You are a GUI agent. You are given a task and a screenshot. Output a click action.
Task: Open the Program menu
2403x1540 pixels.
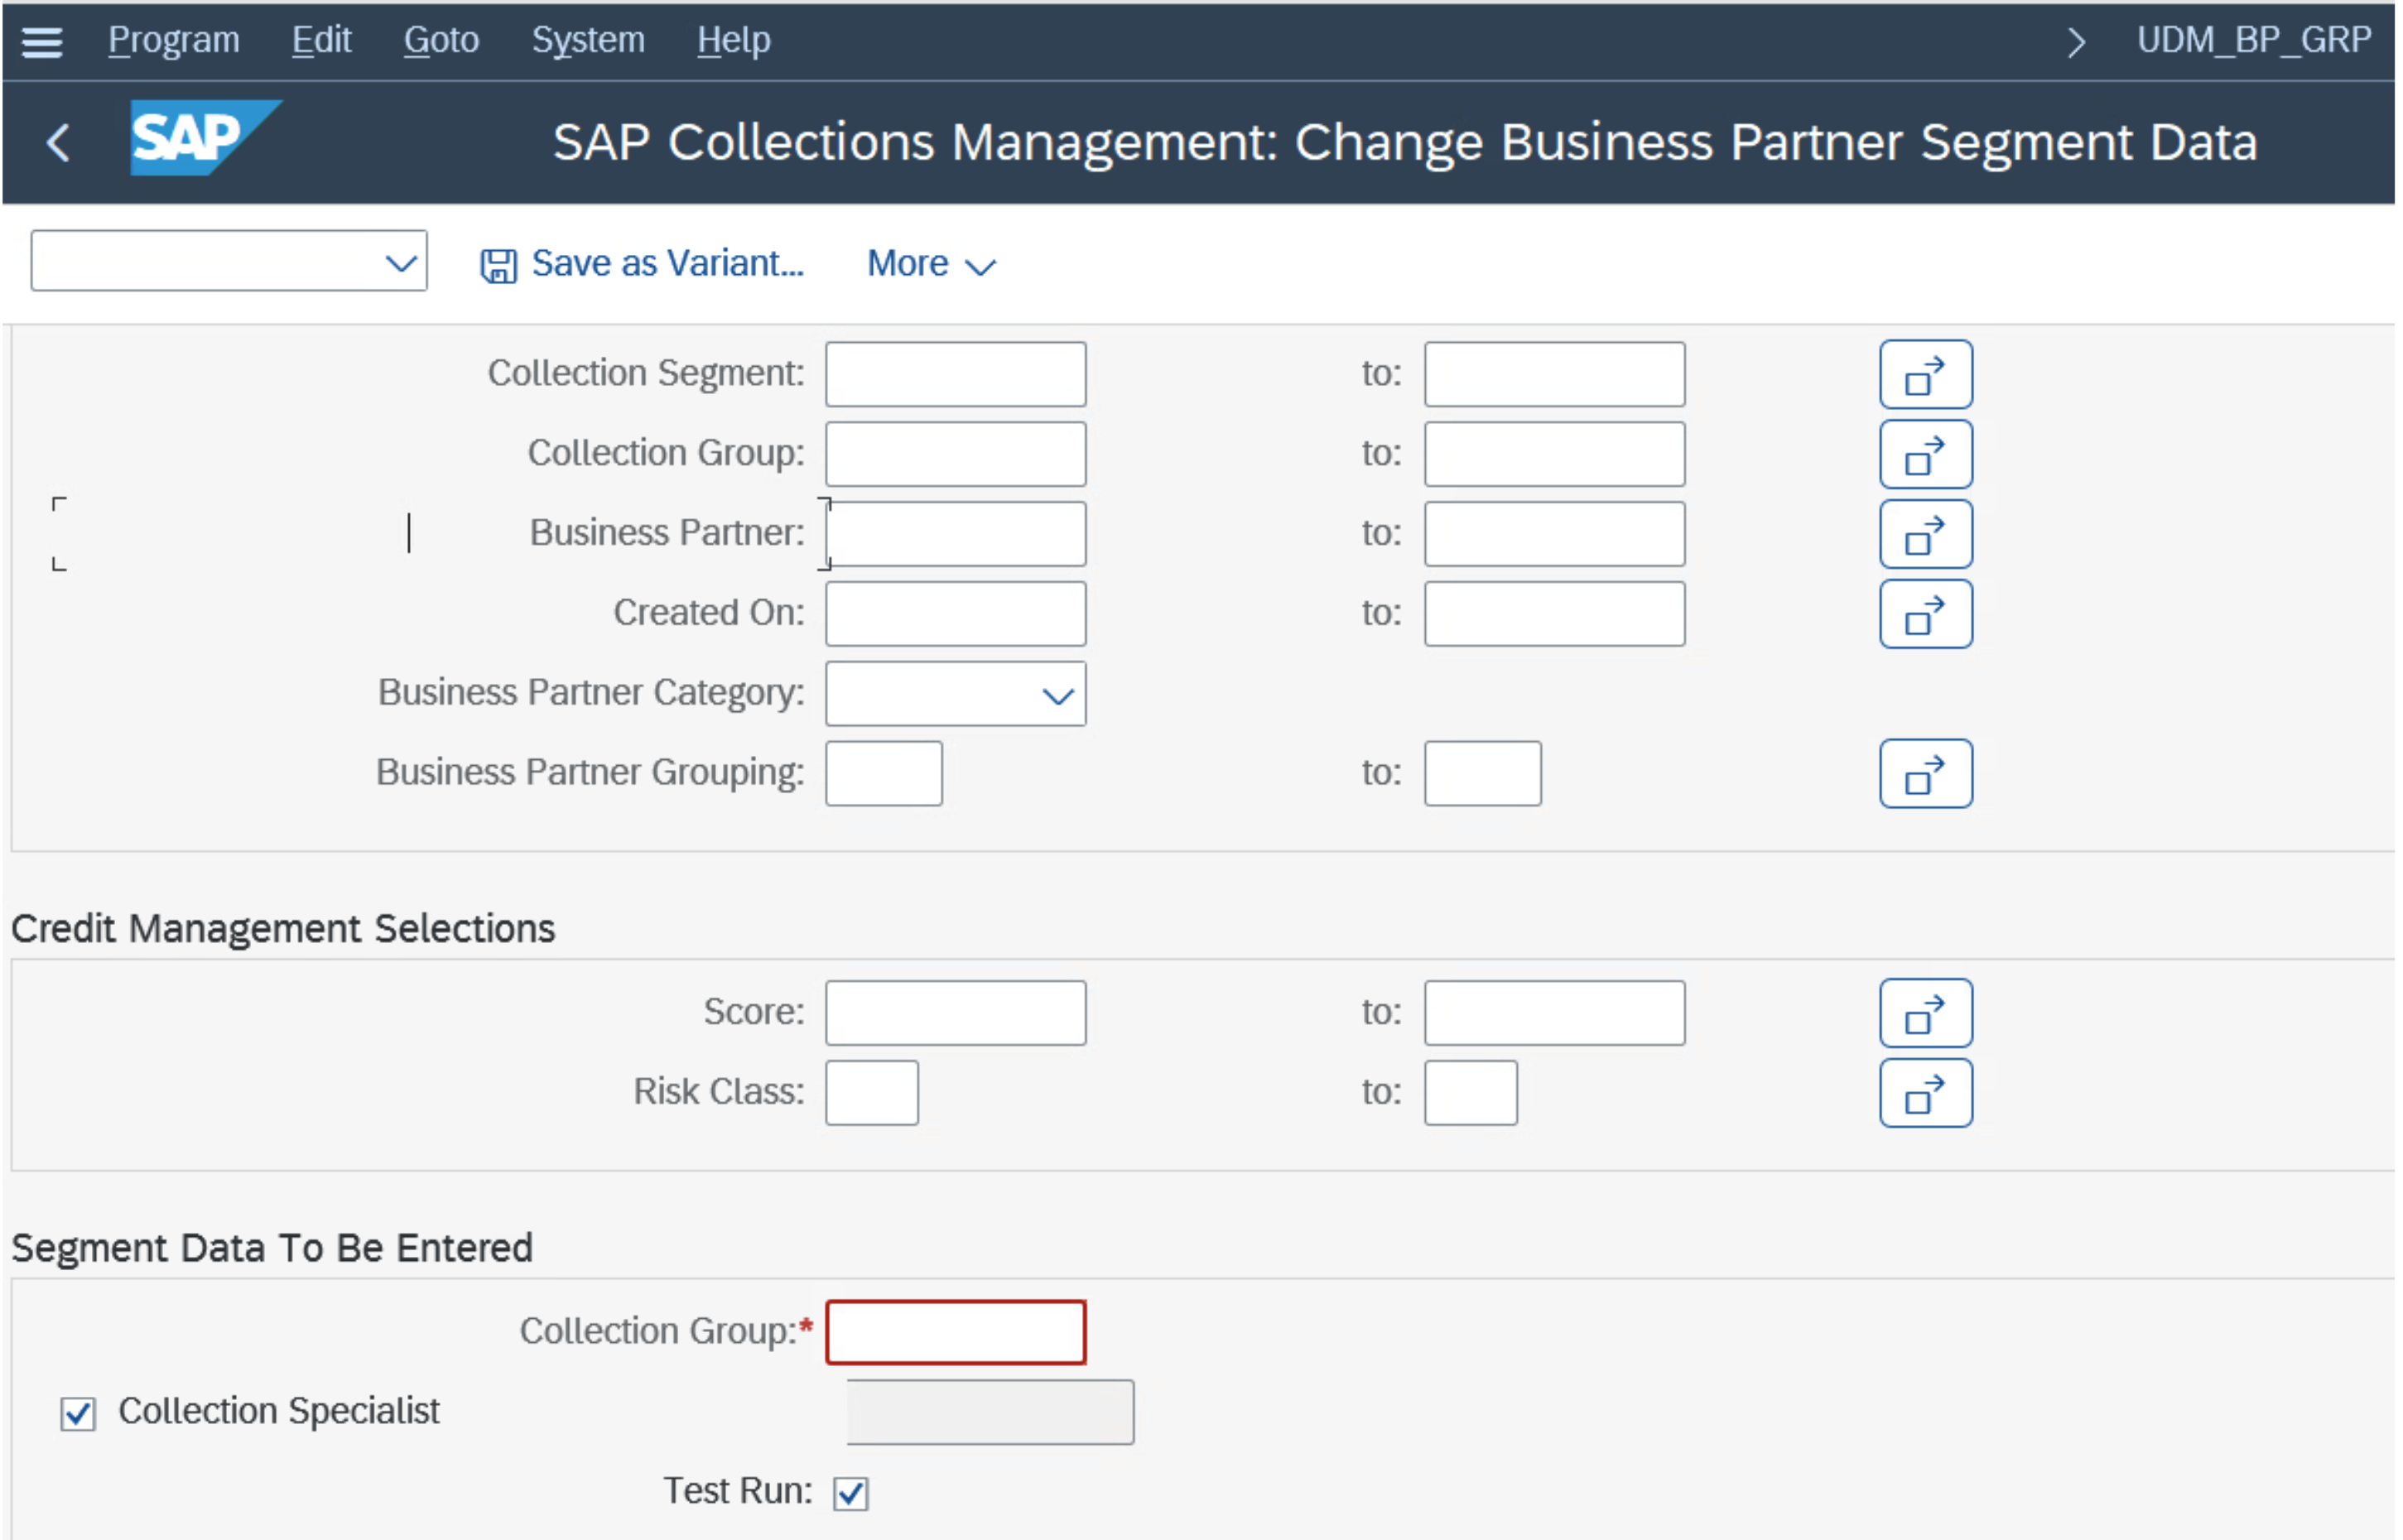(x=173, y=40)
